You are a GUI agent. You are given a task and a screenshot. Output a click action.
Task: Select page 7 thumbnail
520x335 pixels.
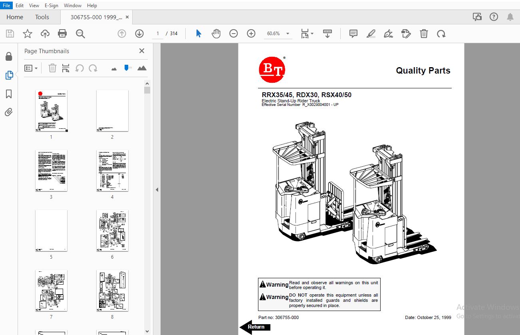tap(51, 291)
